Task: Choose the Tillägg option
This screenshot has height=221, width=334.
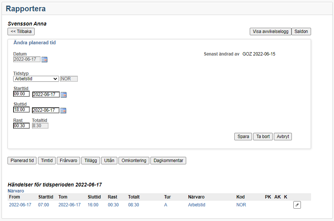Action: [91, 161]
